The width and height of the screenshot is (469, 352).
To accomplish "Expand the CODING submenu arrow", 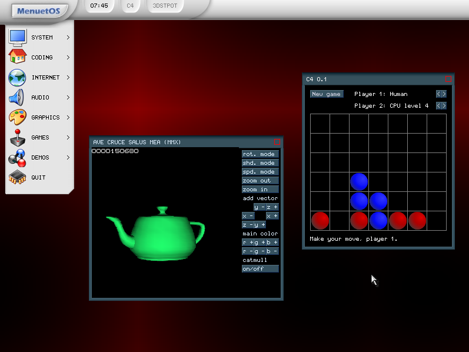I will tap(68, 57).
